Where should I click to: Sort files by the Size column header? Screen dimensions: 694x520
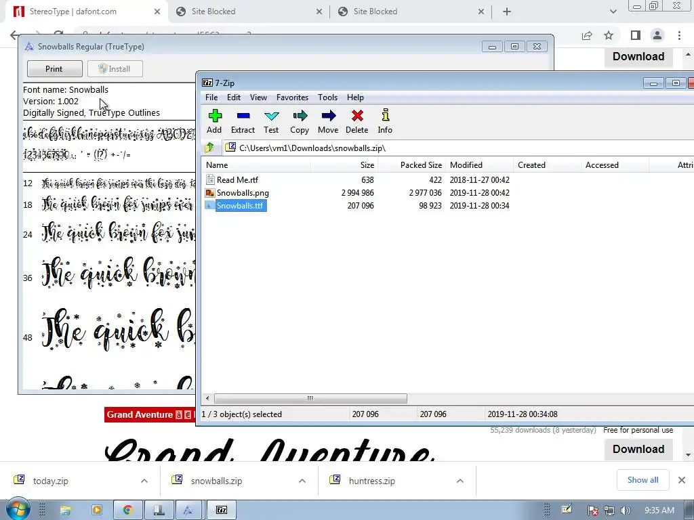pos(344,165)
